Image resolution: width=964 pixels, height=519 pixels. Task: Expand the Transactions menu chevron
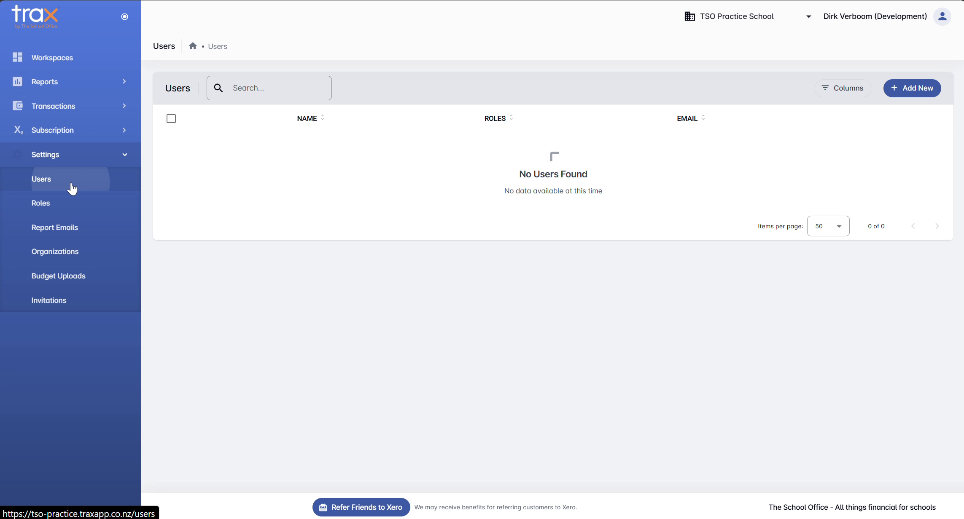point(124,106)
